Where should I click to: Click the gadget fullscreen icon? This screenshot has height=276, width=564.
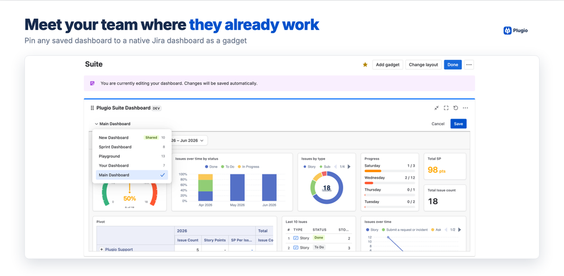[x=446, y=108]
